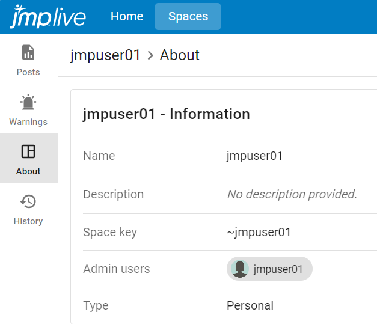The image size is (377, 324).
Task: Click the Space key row label
Action: pos(110,232)
